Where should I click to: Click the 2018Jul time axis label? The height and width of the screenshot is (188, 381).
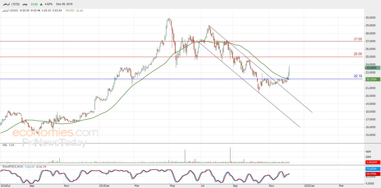click(x=5, y=186)
